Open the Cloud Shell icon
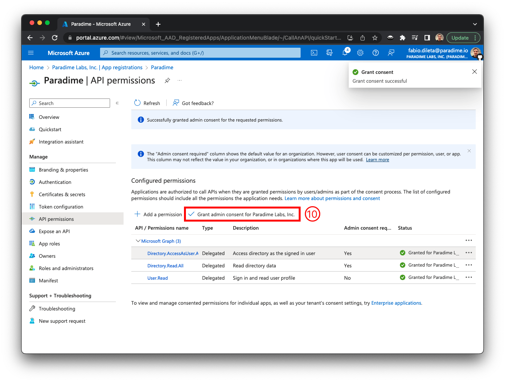 (x=314, y=53)
